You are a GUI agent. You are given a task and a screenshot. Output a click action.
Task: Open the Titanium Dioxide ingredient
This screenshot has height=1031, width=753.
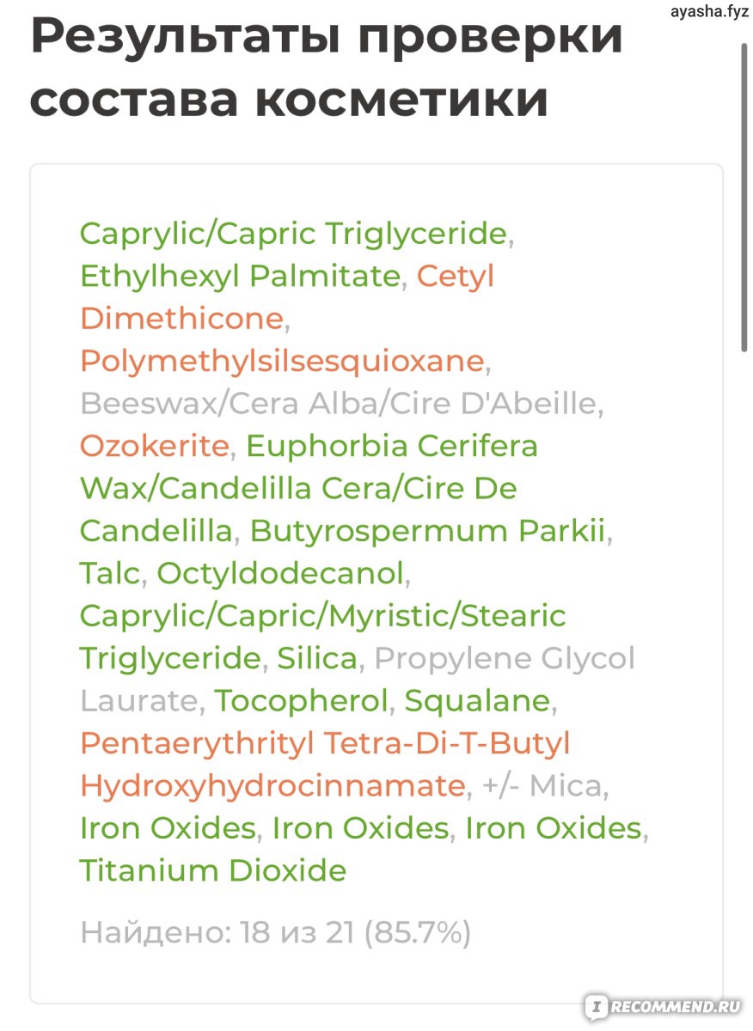click(x=213, y=871)
